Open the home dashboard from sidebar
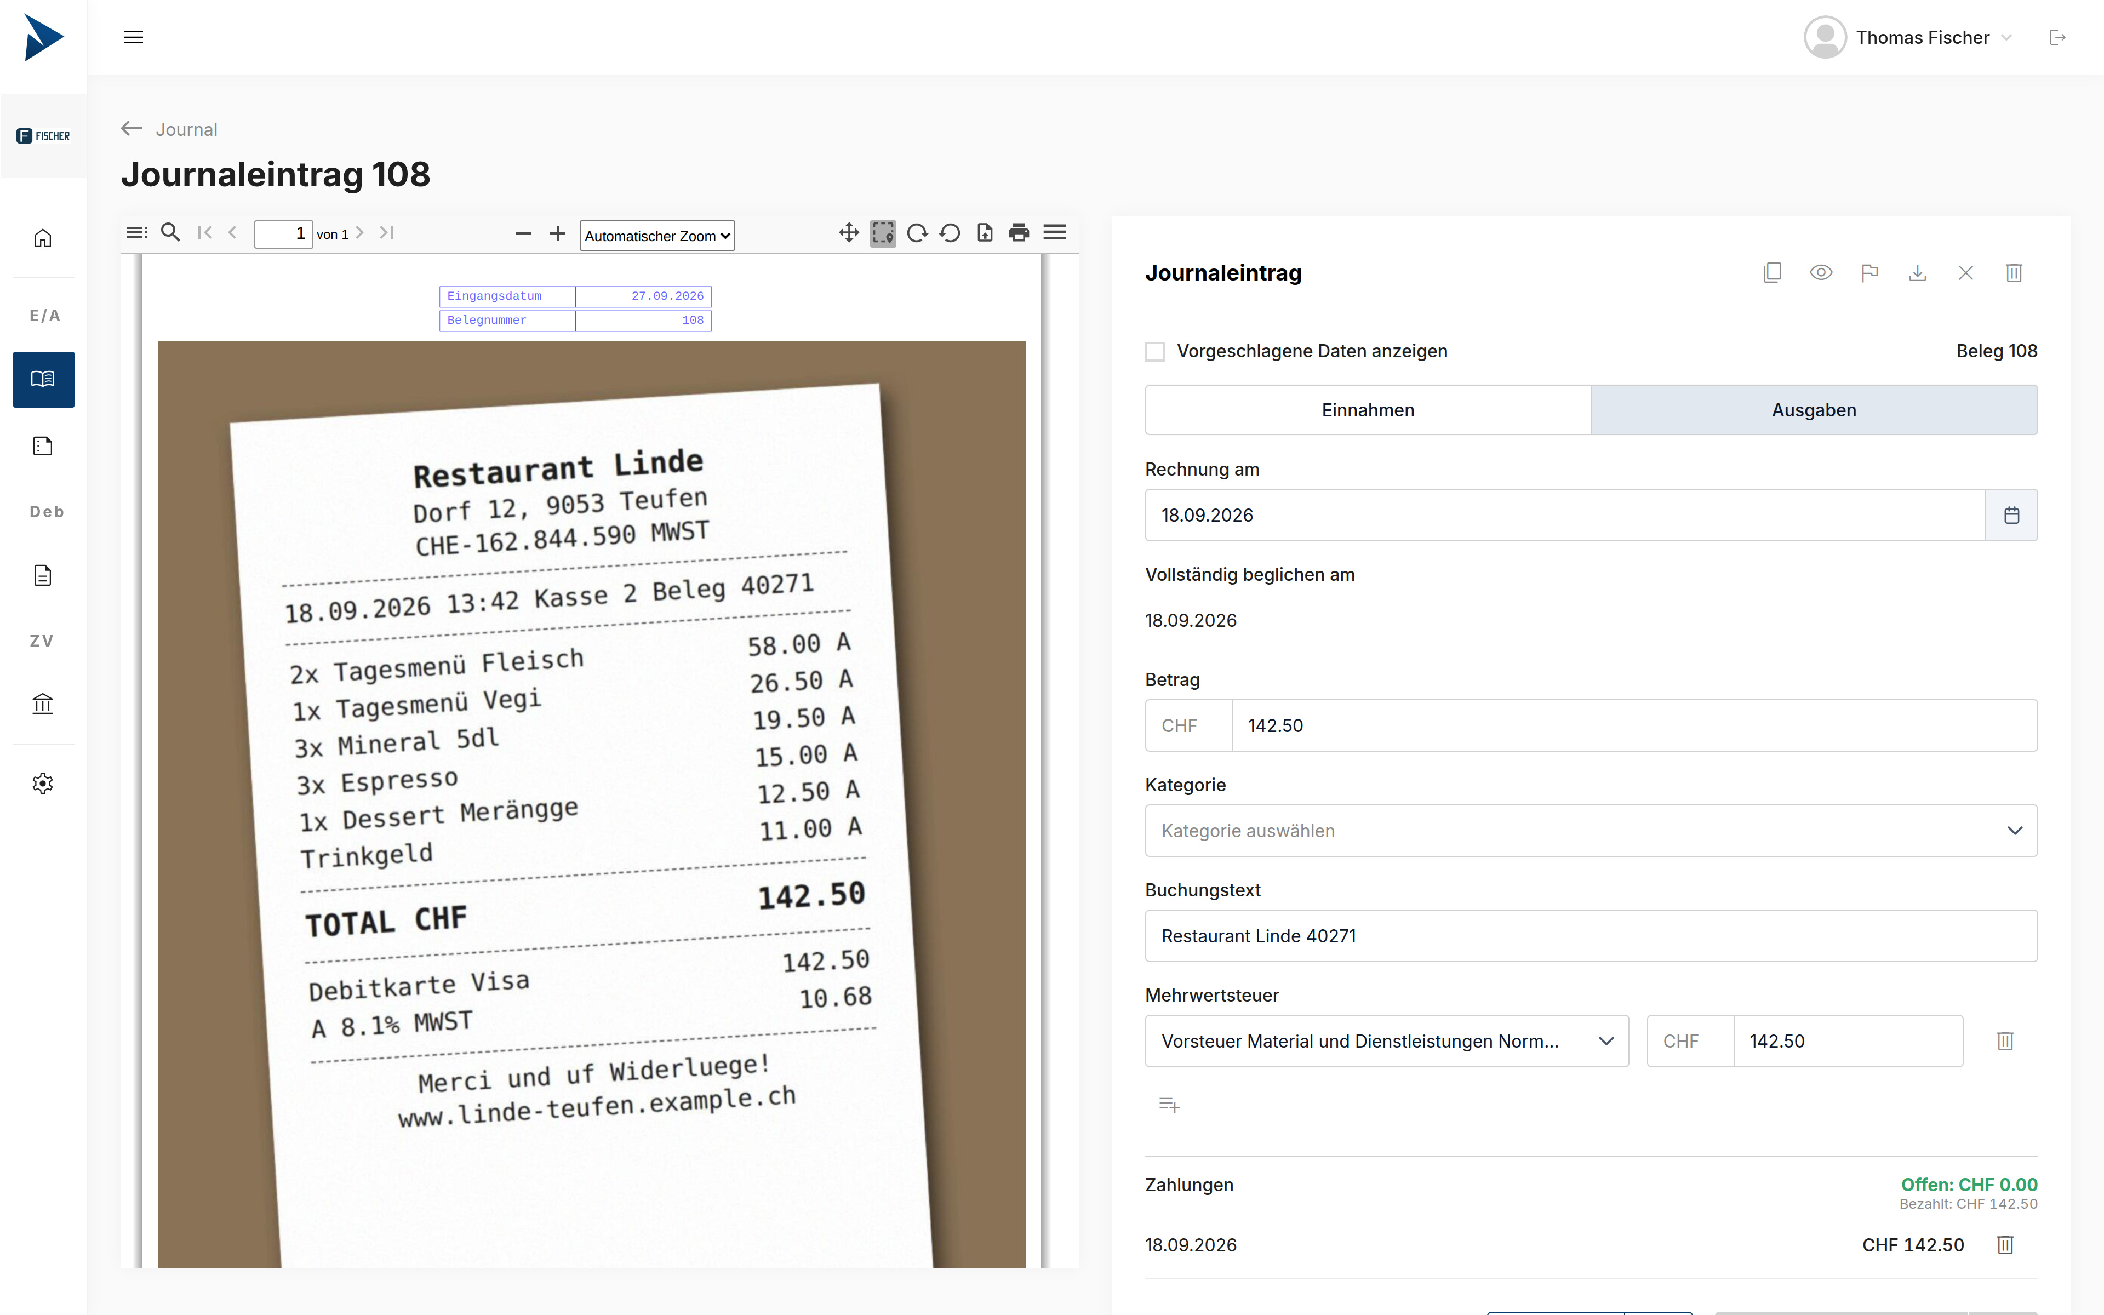 pos(43,238)
